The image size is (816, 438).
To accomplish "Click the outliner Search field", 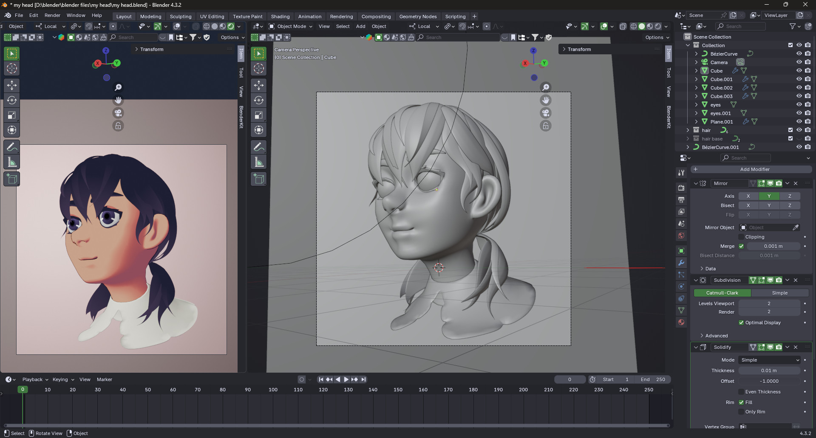I will (740, 26).
